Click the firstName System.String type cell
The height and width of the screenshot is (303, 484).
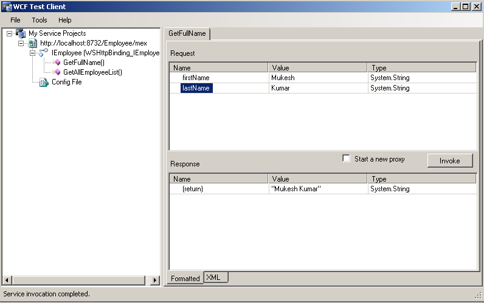tap(422, 78)
